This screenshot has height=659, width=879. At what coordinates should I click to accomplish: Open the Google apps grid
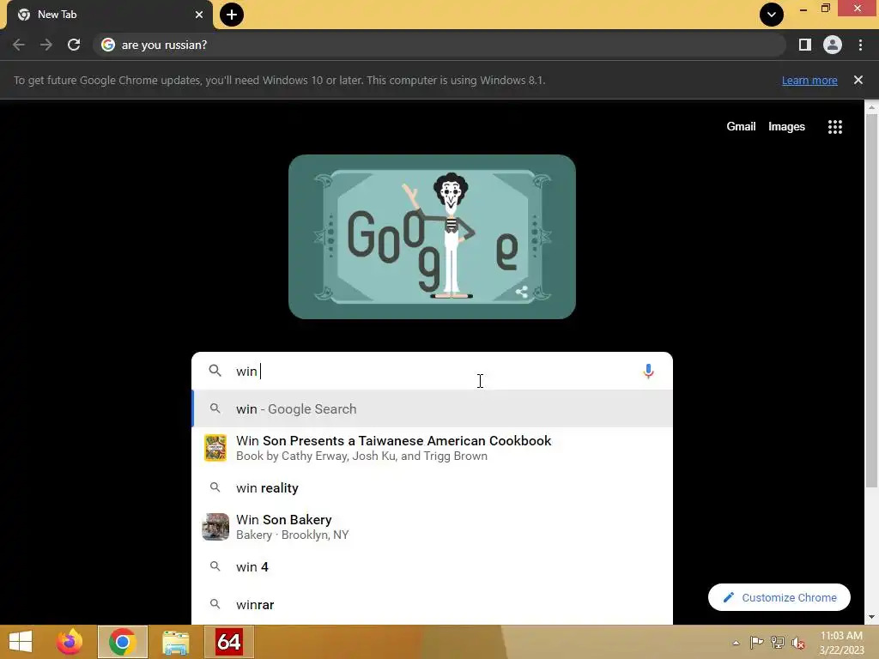835,127
